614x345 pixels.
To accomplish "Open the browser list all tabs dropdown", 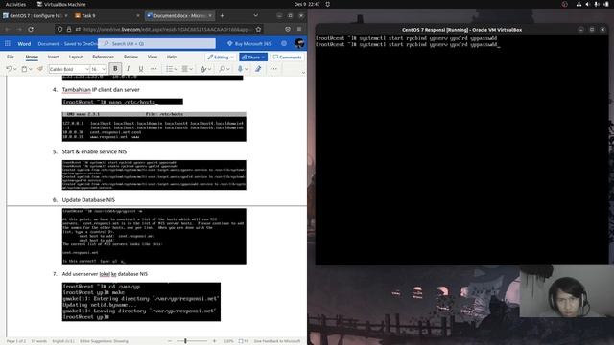I will click(x=256, y=15).
